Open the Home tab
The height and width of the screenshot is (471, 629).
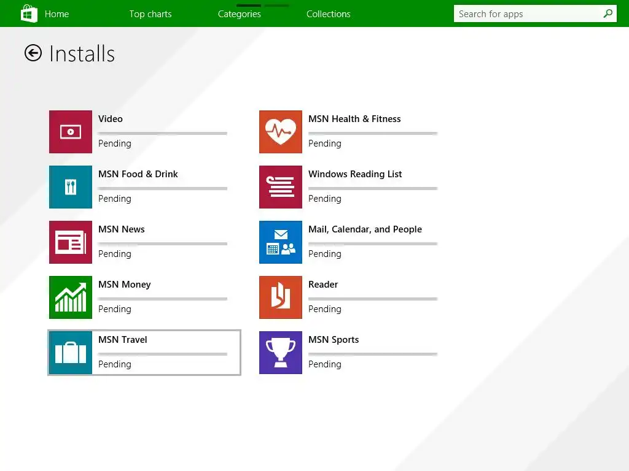coord(57,14)
